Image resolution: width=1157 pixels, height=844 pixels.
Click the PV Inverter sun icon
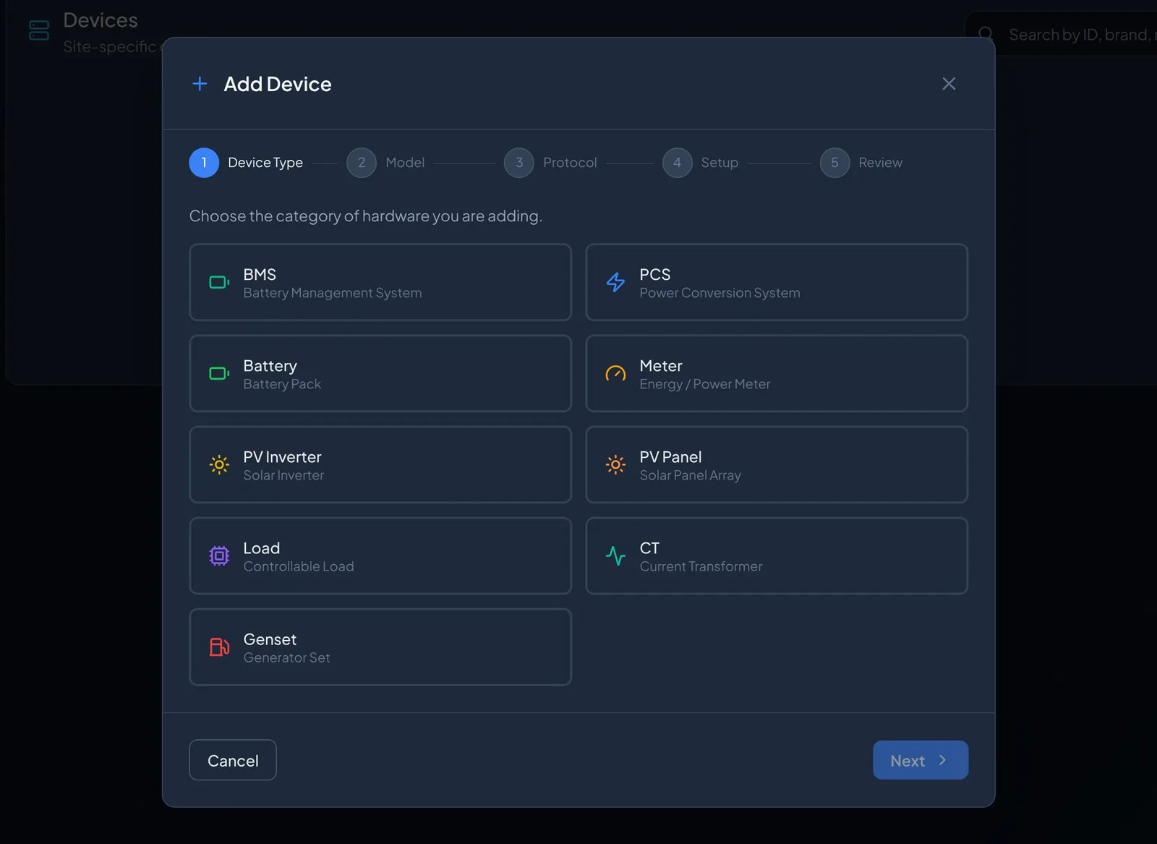tap(219, 464)
